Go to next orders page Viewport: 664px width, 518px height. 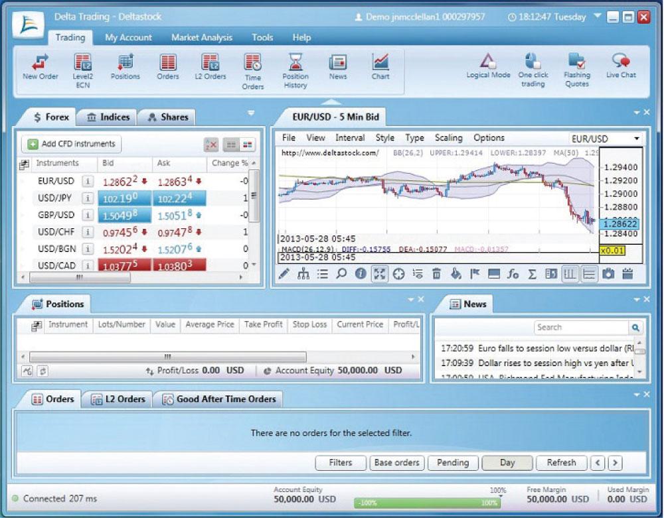pos(616,462)
